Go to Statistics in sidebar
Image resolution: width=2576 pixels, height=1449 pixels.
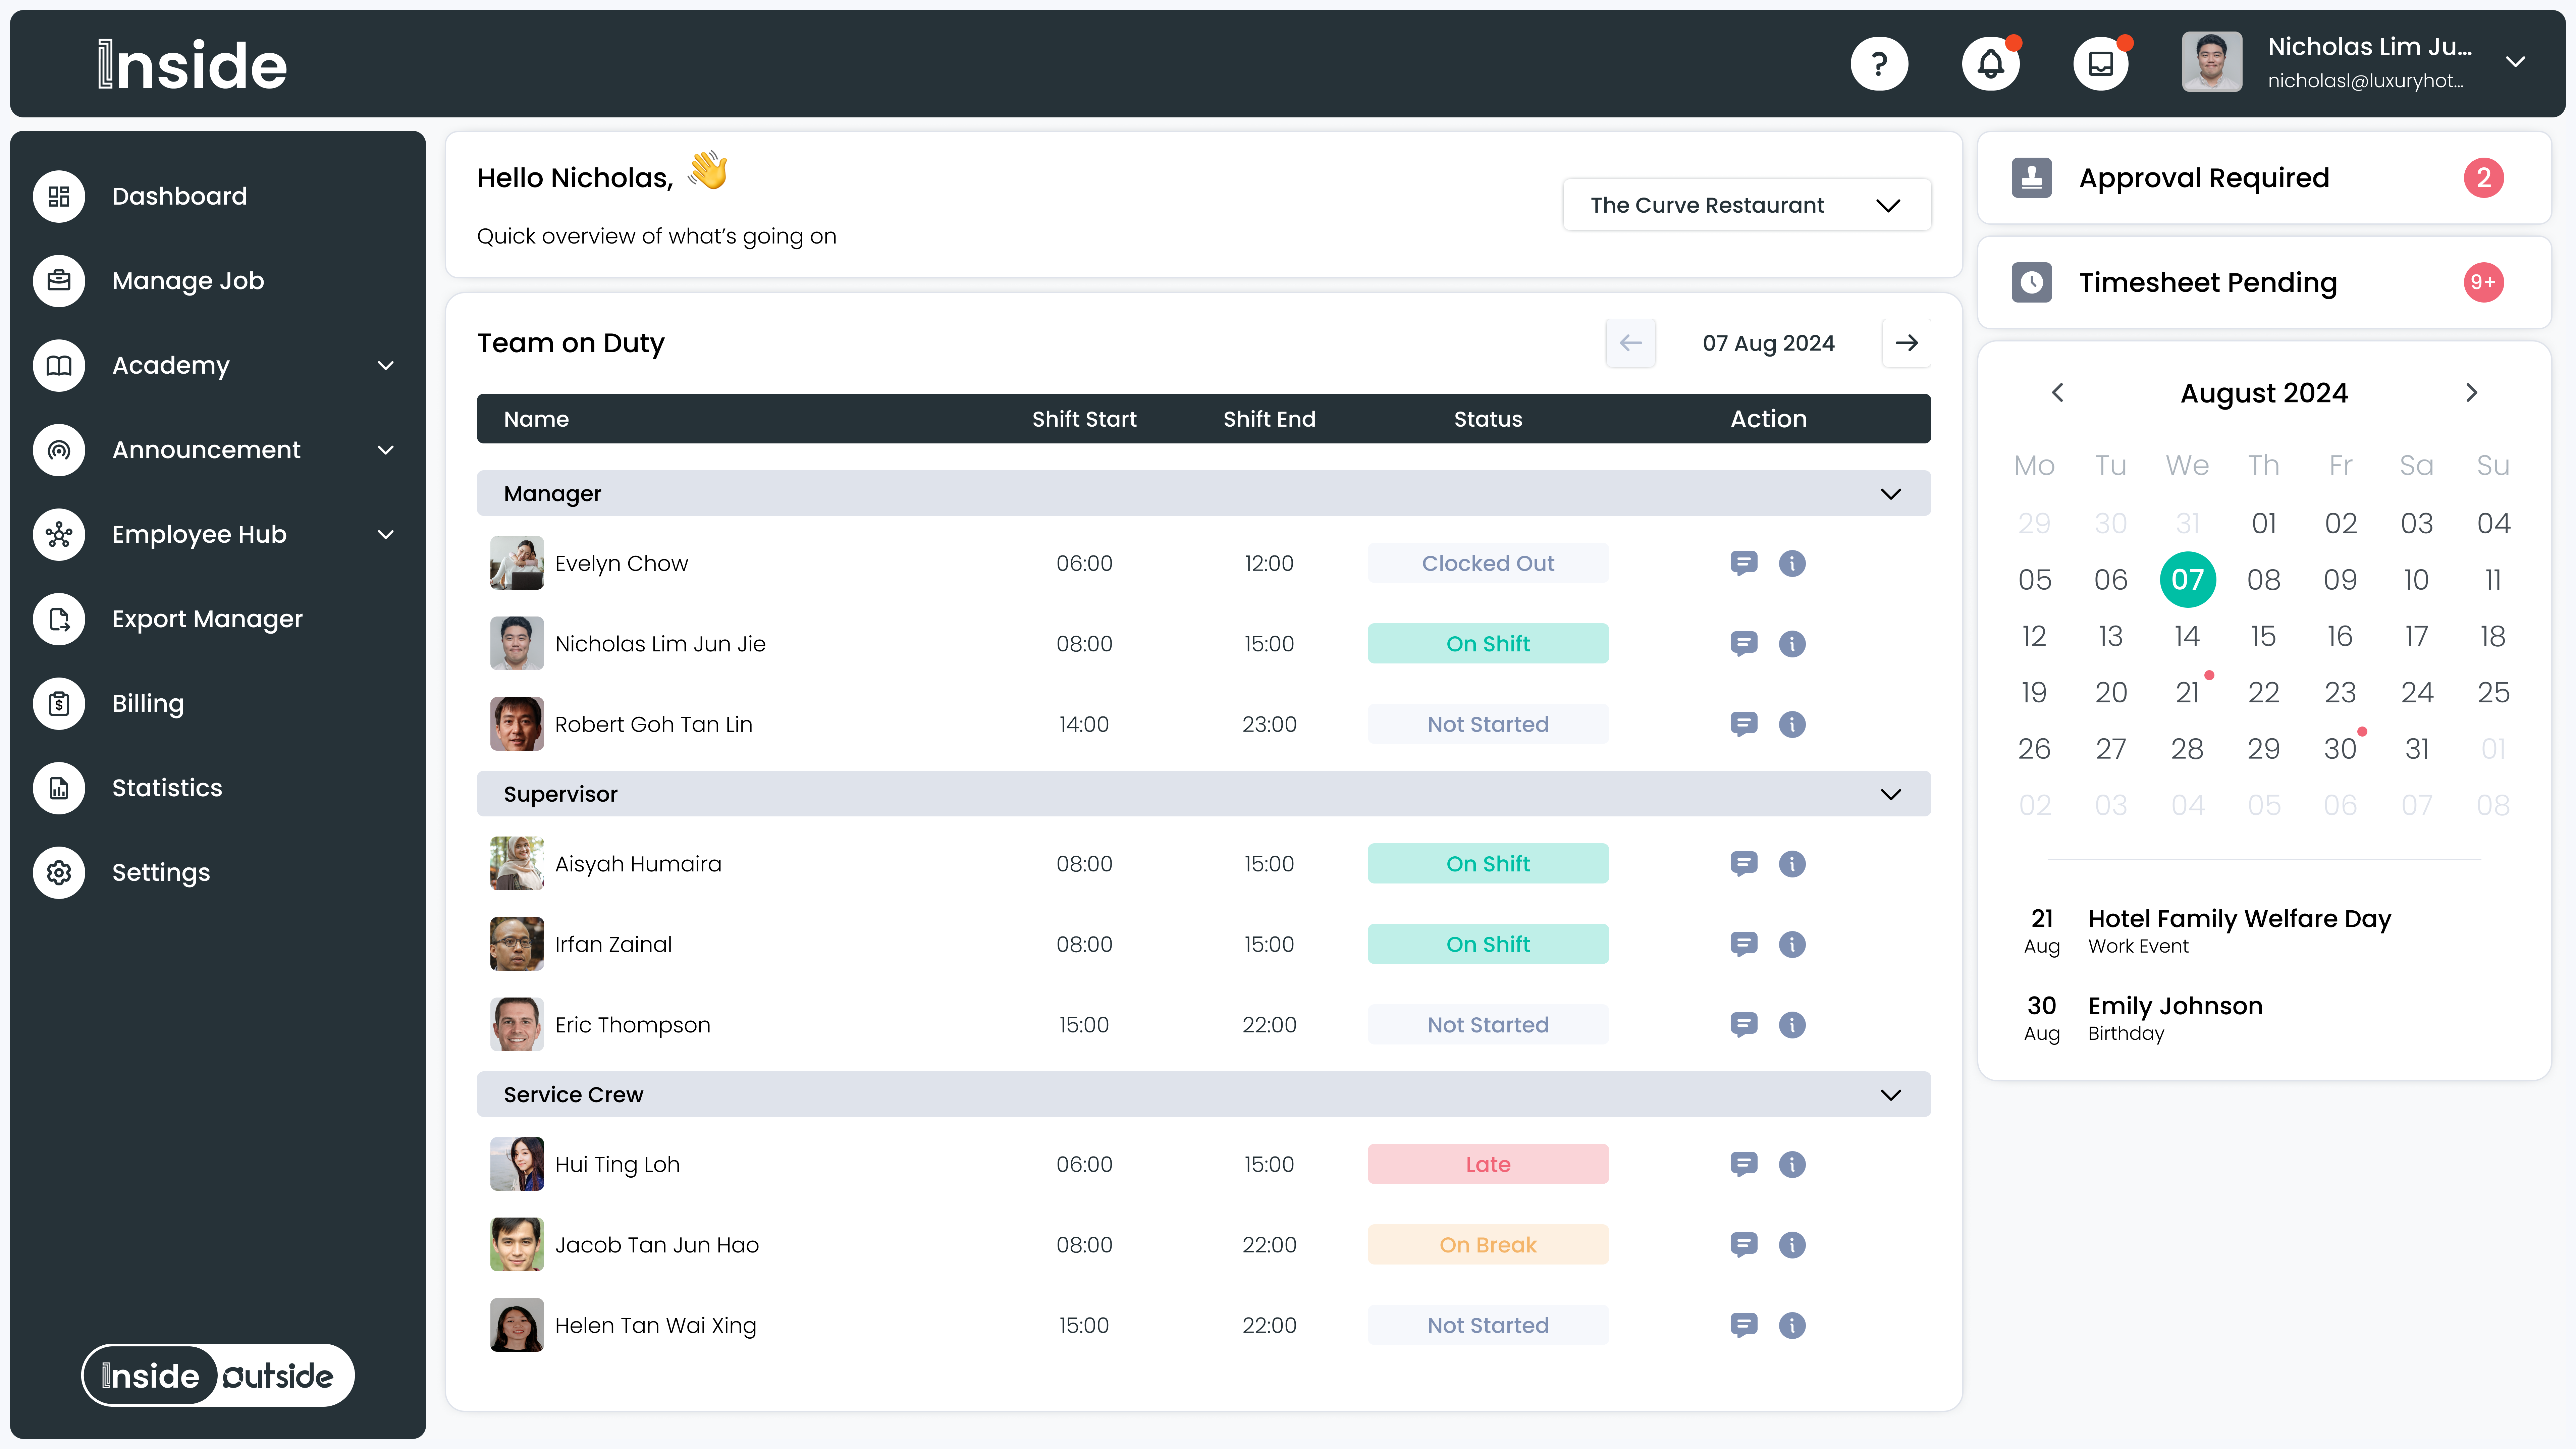[167, 788]
